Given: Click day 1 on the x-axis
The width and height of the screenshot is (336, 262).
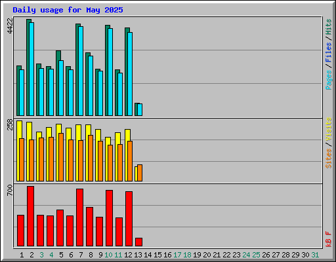Looking at the screenshot, I should (22, 255).
